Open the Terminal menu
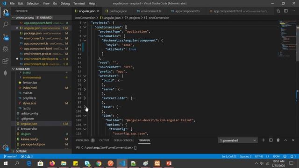Image resolution: width=299 pixels, height=168 pixels. (x=79, y=3)
